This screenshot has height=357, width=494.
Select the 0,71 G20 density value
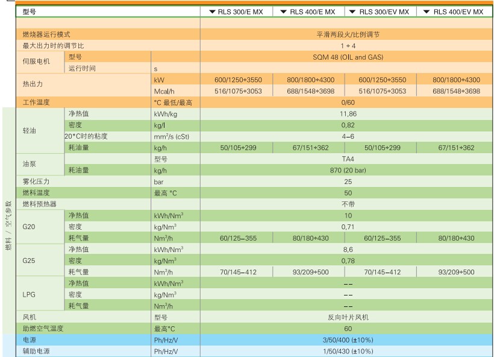[x=348, y=227]
